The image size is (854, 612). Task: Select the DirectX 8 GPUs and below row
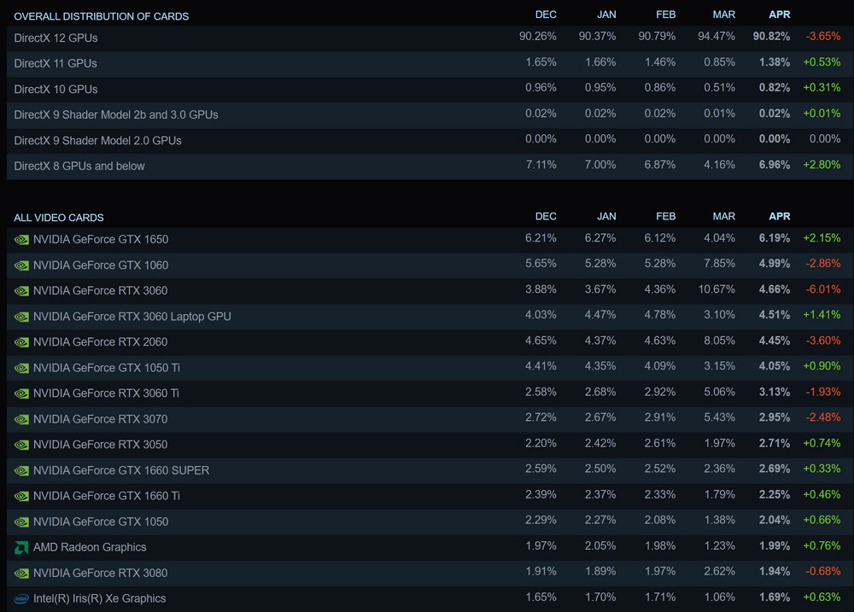tap(430, 166)
